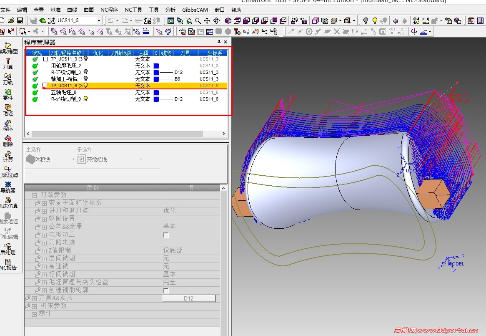Click the 刀轨 toolpath sidebar icon

[8, 79]
